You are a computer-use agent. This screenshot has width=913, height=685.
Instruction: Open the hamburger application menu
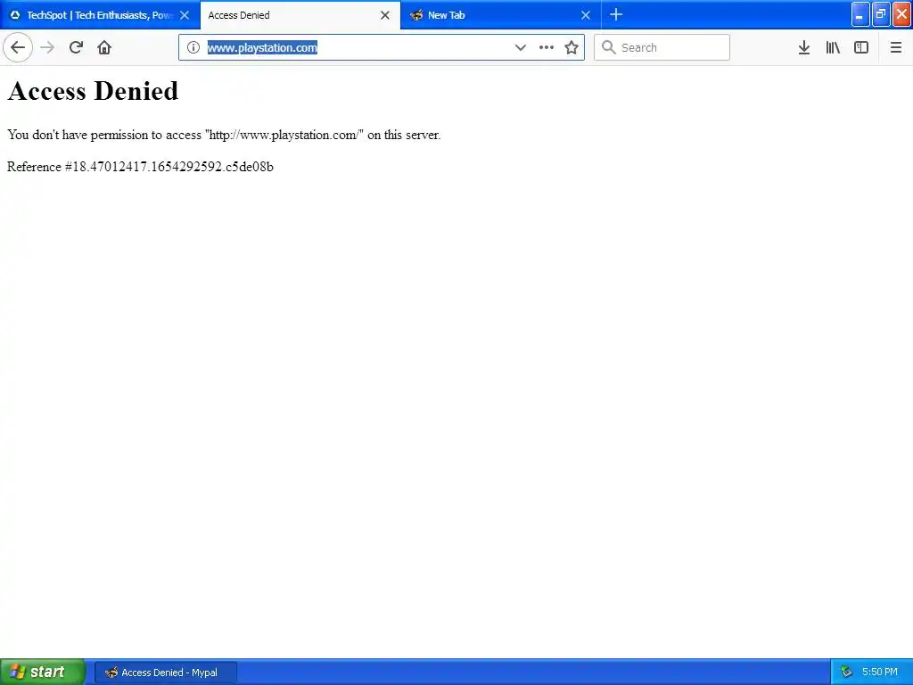click(x=895, y=47)
